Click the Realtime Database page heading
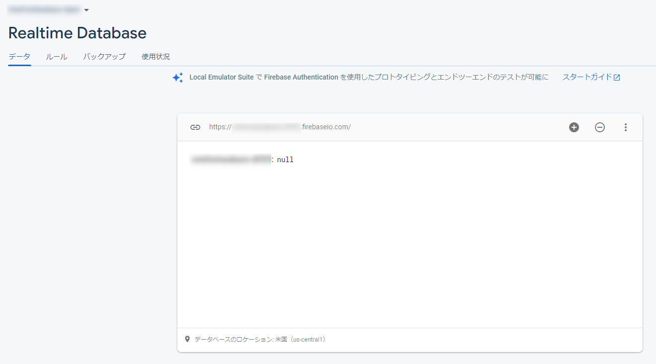Image resolution: width=656 pixels, height=364 pixels. coord(78,33)
